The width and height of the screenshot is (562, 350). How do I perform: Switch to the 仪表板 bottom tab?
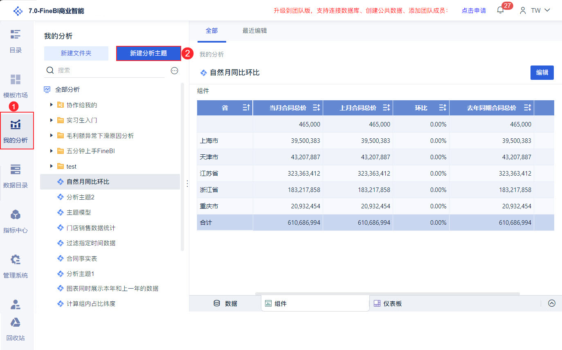coord(388,303)
